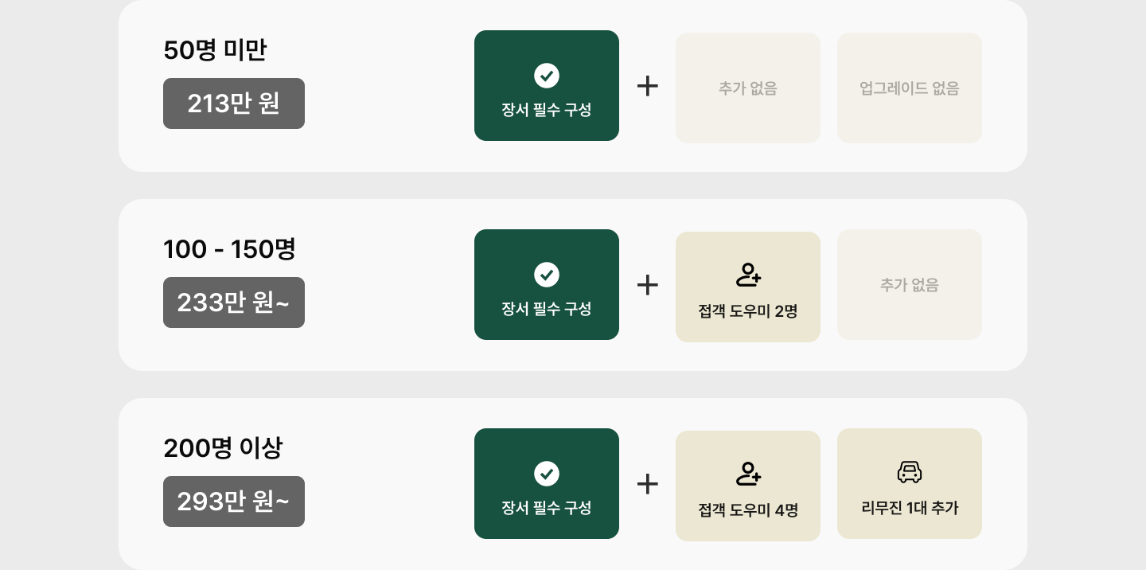Click the plus sign in the 200명 이상 row
This screenshot has width=1146, height=570.
coord(648,484)
